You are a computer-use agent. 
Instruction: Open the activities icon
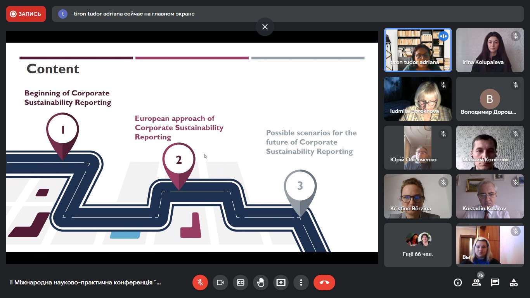click(514, 282)
